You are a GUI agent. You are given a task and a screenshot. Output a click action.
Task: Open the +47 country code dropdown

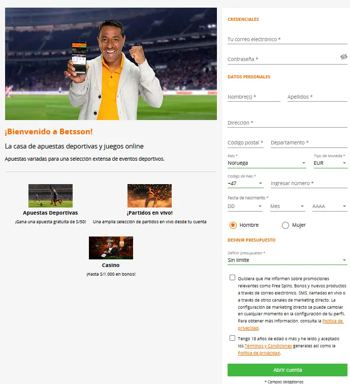245,184
